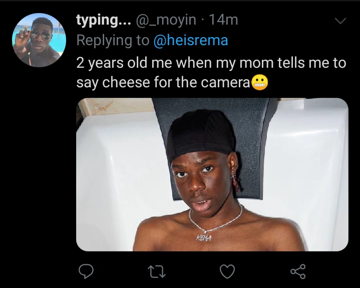Open the attached photo in the tweet
Image resolution: width=360 pixels, height=288 pixels.
212,175
